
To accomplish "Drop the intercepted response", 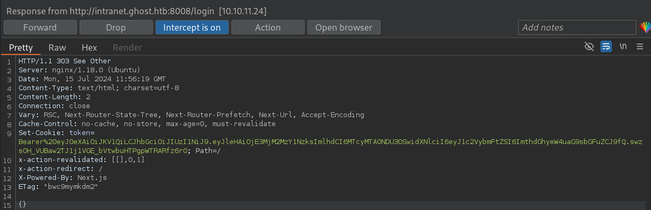I will coord(116,27).
